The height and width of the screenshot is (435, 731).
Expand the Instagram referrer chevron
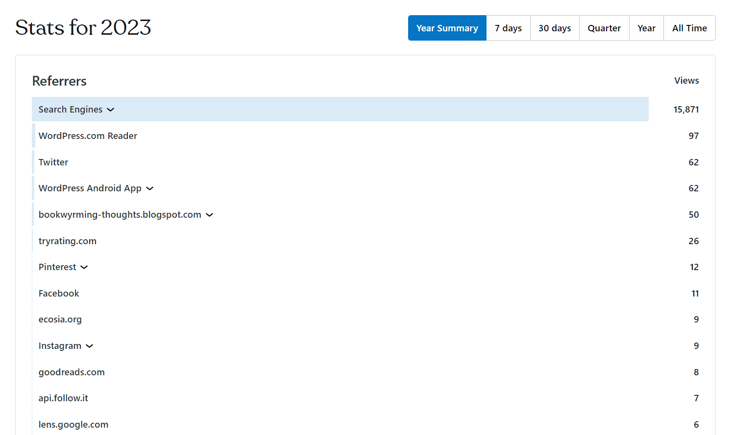point(90,346)
